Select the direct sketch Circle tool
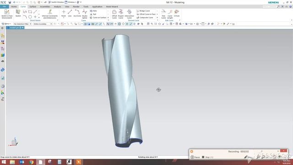Viewport: 293px width, 165px height. point(30,17)
